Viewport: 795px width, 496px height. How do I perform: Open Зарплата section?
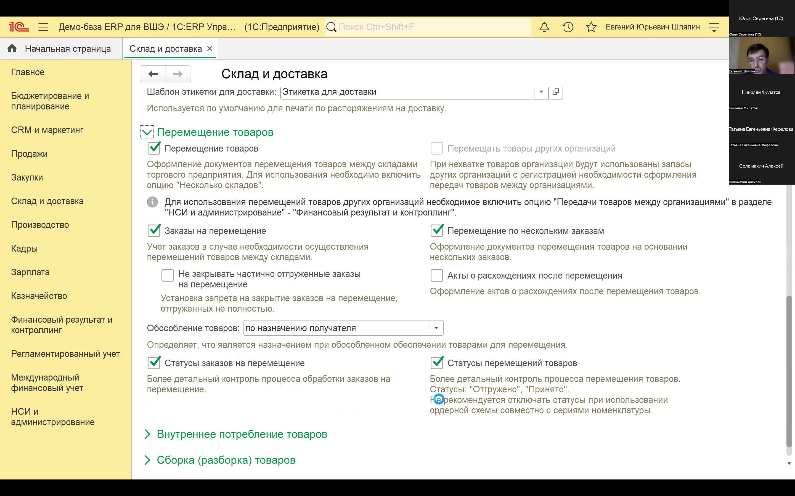coord(30,272)
